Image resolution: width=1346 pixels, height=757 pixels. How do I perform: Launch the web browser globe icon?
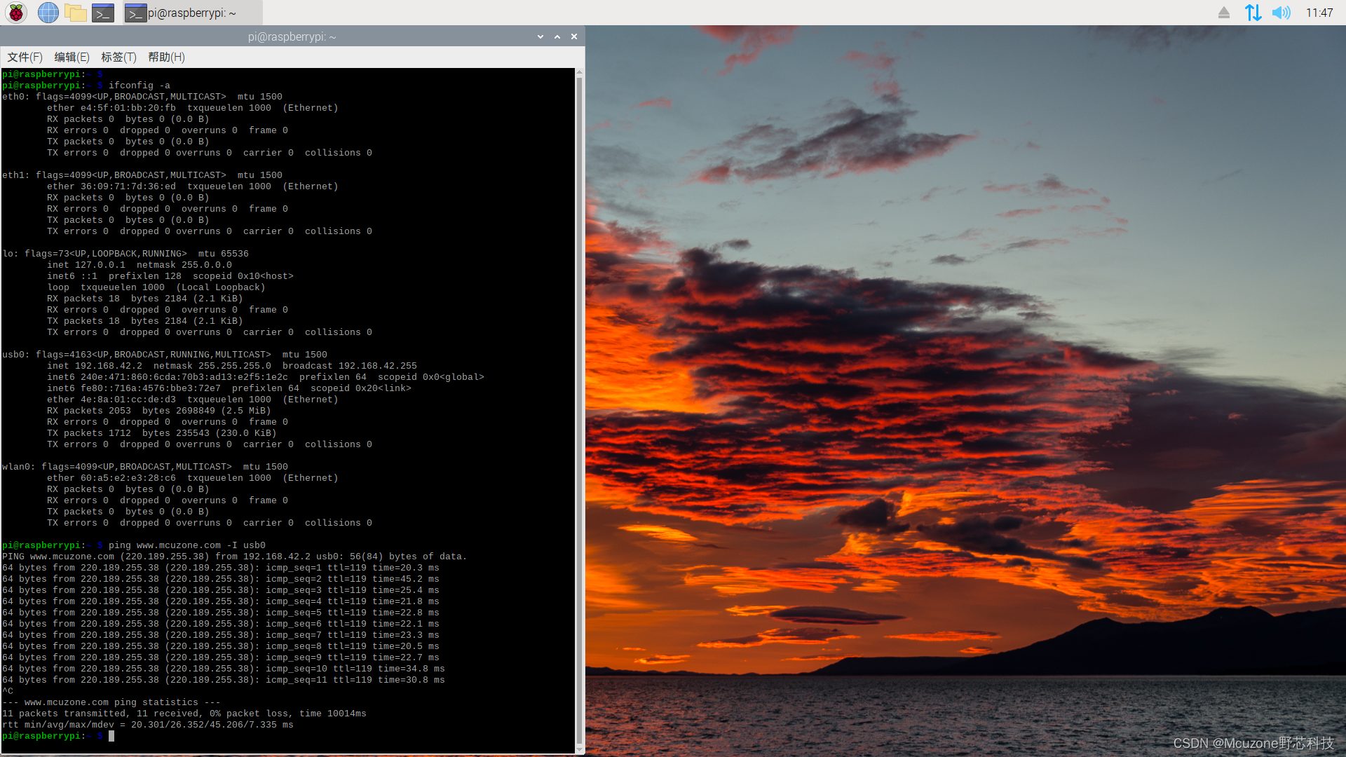coord(48,13)
